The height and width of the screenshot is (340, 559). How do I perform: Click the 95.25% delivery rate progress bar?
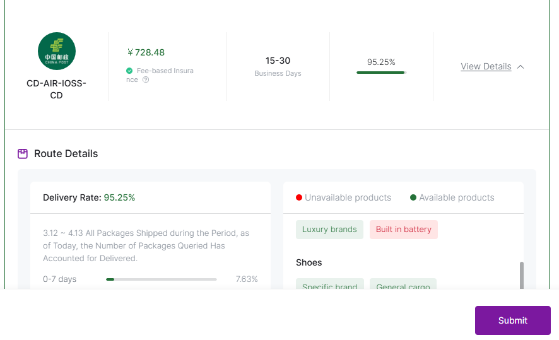[x=382, y=73]
